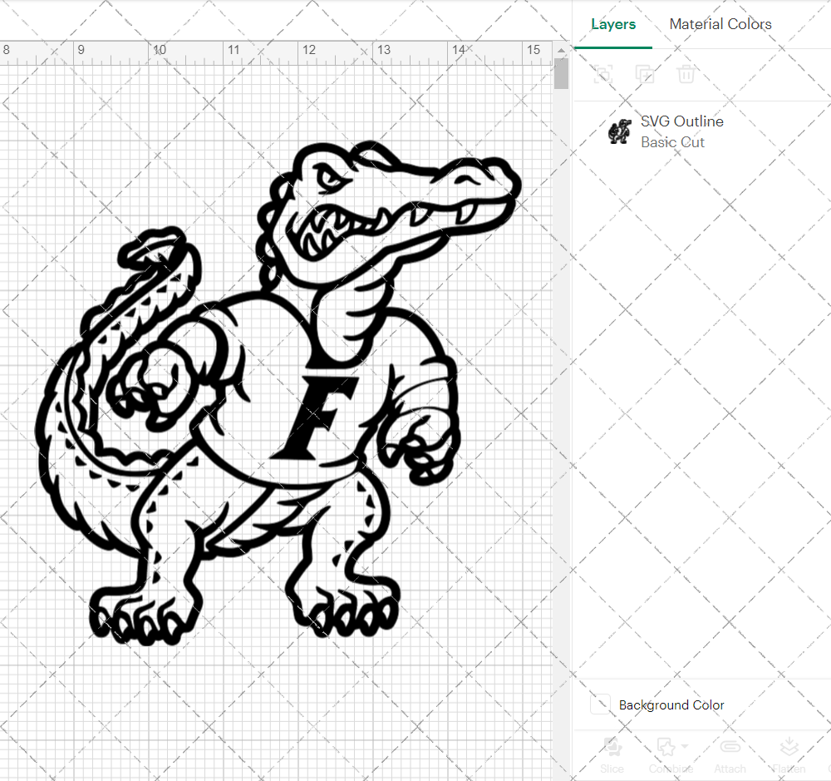Select the alligator artwork on the canvas
The height and width of the screenshot is (781, 831).
click(x=278, y=393)
